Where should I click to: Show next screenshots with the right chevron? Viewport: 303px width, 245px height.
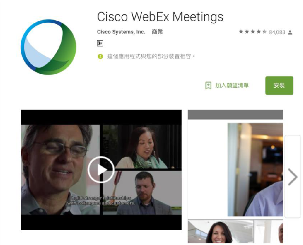292,177
